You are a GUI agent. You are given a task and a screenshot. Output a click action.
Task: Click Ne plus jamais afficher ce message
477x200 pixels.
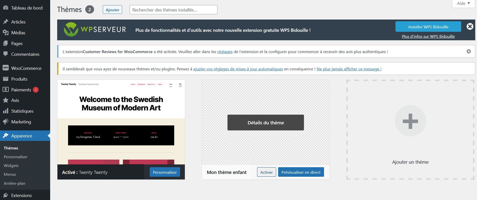349,69
